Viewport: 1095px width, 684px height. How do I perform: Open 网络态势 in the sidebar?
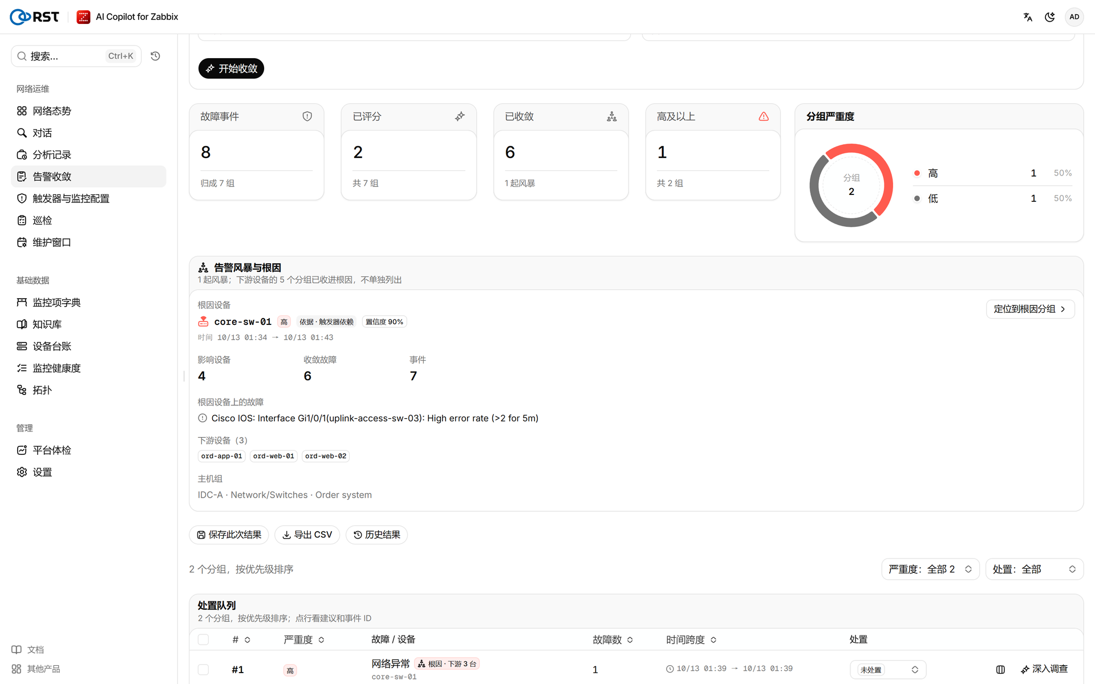pos(88,111)
